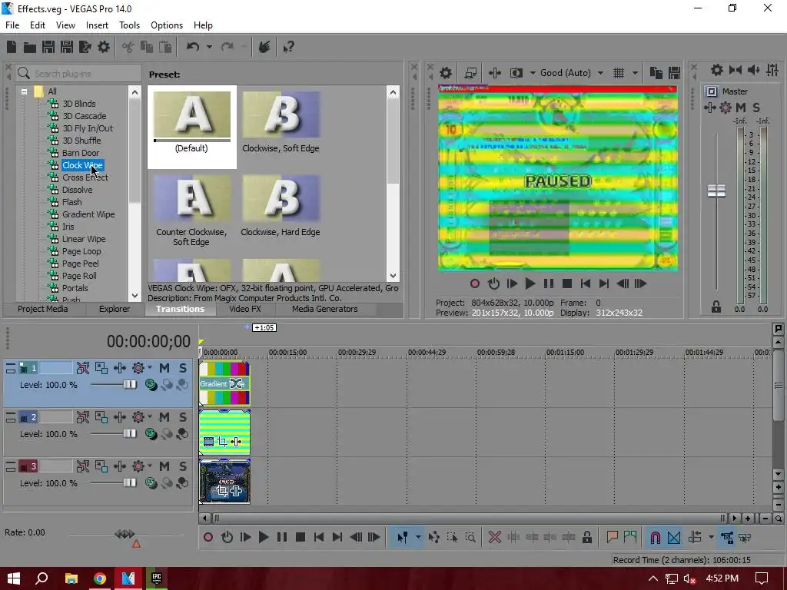This screenshot has height=590, width=787.
Task: Start recording from the timeline transport
Action: click(x=208, y=537)
